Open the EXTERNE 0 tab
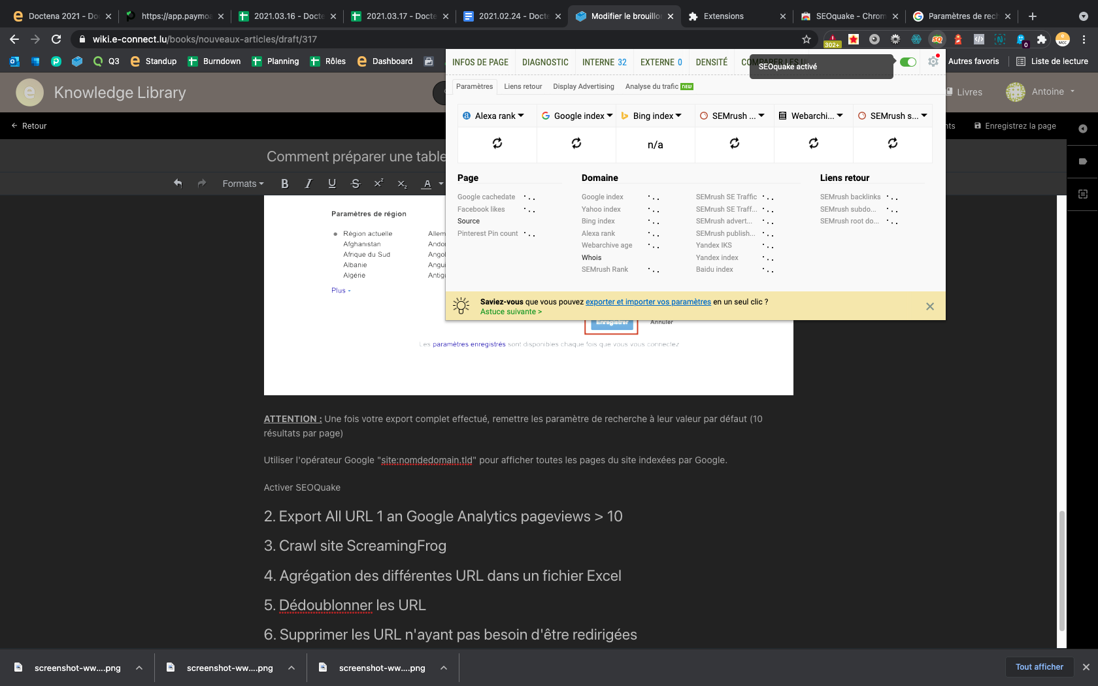The image size is (1098, 686). click(661, 62)
